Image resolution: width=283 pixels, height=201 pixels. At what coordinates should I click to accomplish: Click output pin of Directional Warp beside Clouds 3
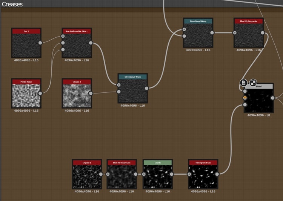[x=147, y=88]
